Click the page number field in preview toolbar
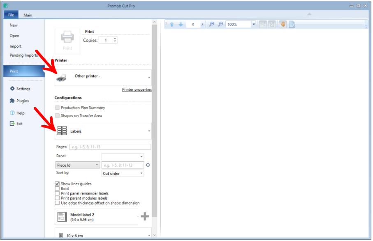 click(x=193, y=24)
